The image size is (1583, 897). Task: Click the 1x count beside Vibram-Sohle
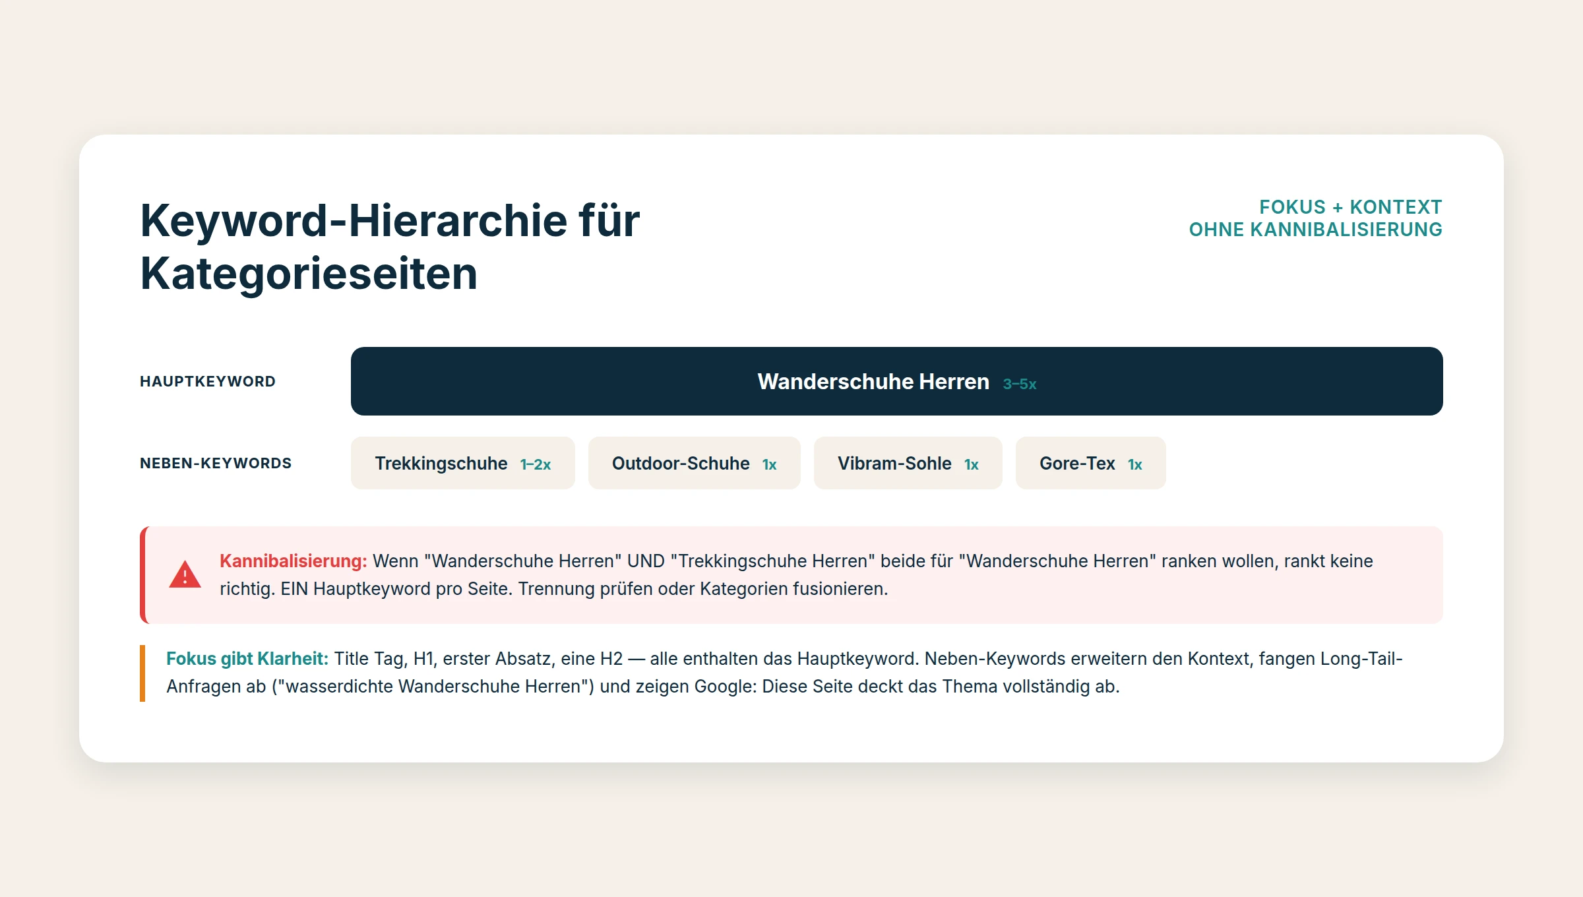(972, 464)
